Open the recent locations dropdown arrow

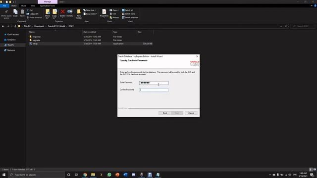click(x=12, y=26)
